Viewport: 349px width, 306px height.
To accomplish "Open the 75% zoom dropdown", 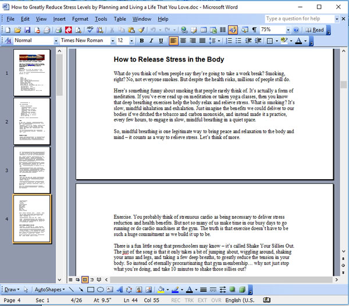I will [288, 30].
